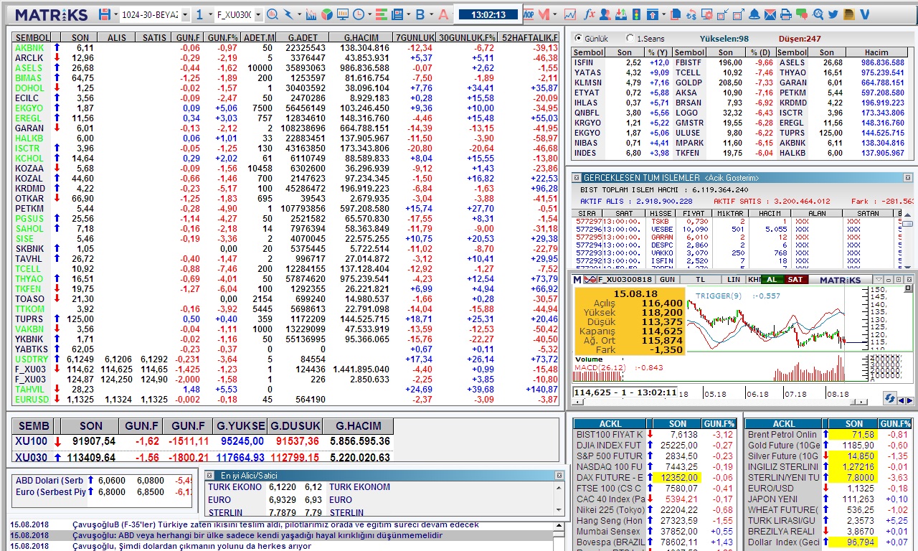Click the GUN period tab in chart
This screenshot has height=551, width=918.
pyautogui.click(x=667, y=279)
